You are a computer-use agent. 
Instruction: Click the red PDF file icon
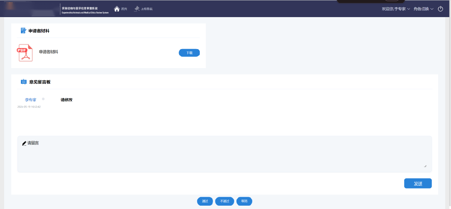25,53
